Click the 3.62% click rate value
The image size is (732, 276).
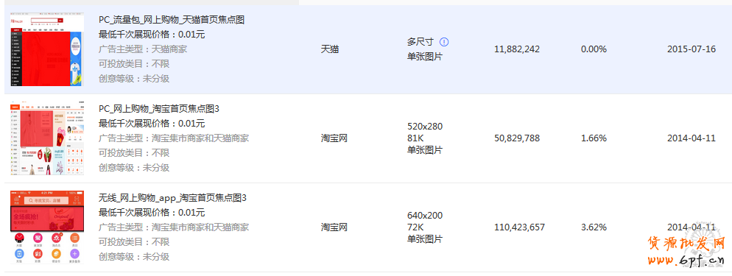[x=594, y=227]
